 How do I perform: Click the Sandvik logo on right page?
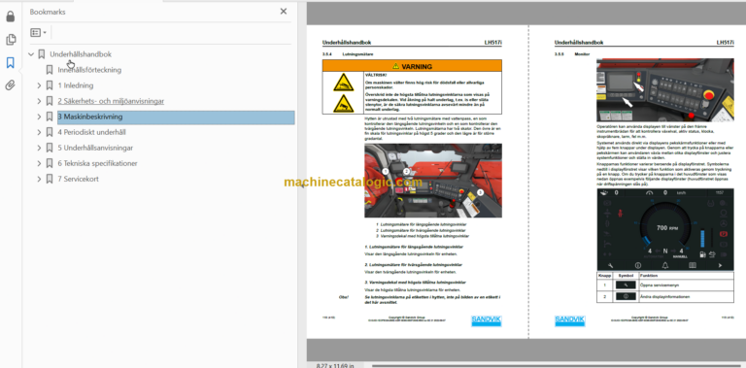[x=569, y=320]
